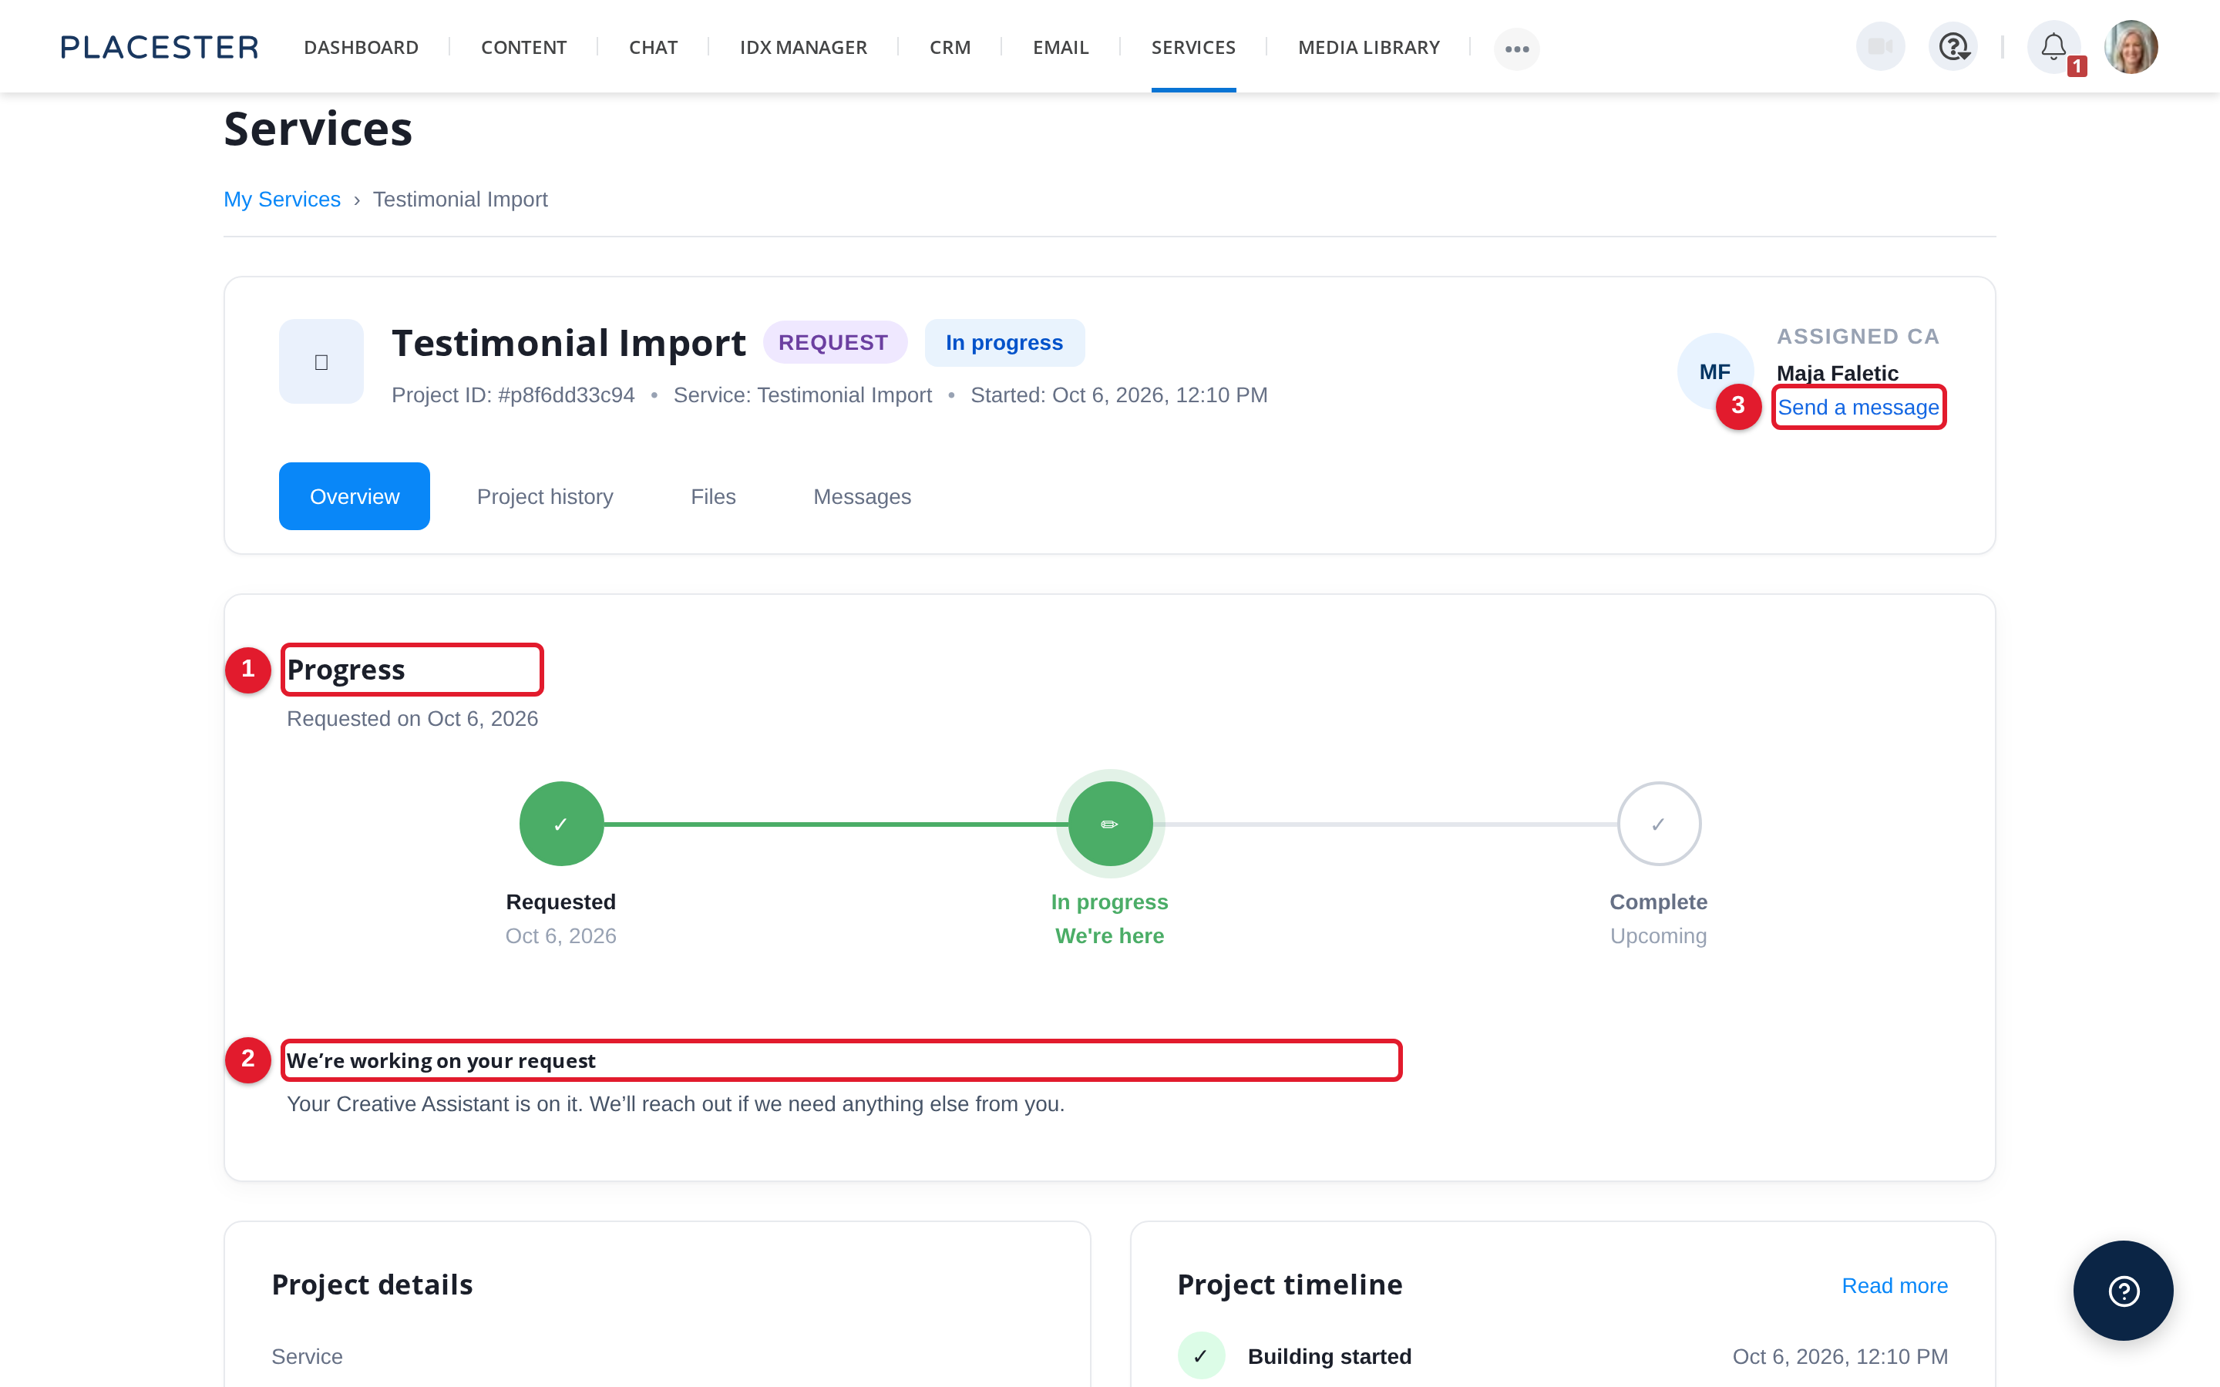The height and width of the screenshot is (1387, 2220).
Task: Click the Placester logo
Action: coord(160,47)
